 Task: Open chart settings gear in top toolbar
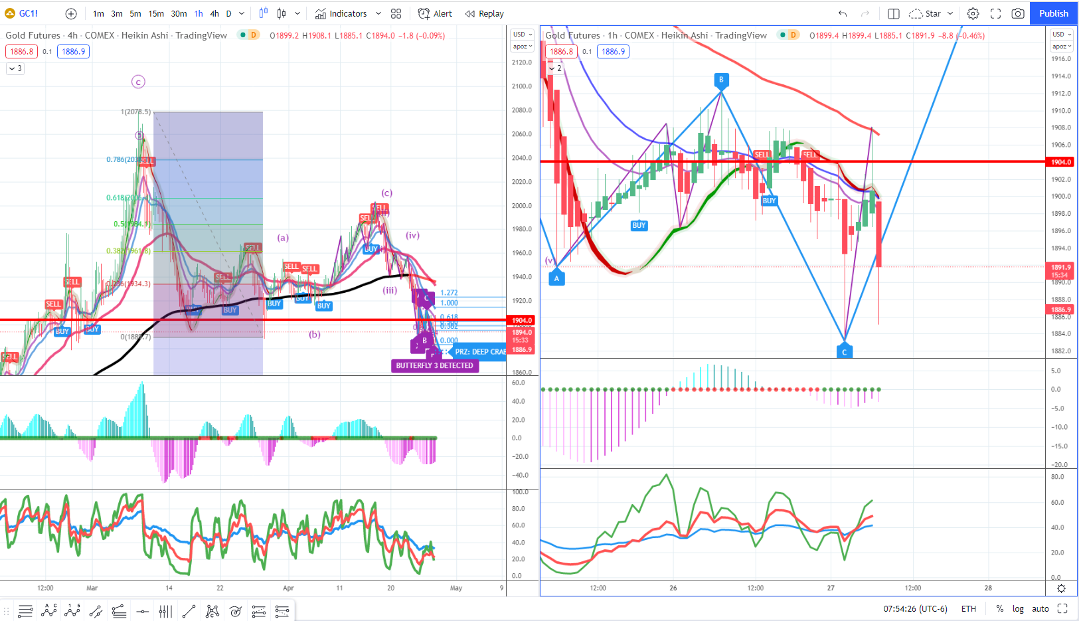[x=973, y=13]
